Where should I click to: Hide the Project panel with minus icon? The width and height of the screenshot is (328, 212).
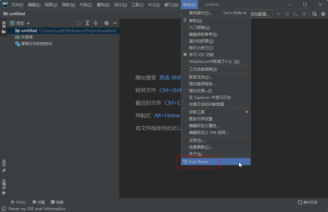(115, 23)
